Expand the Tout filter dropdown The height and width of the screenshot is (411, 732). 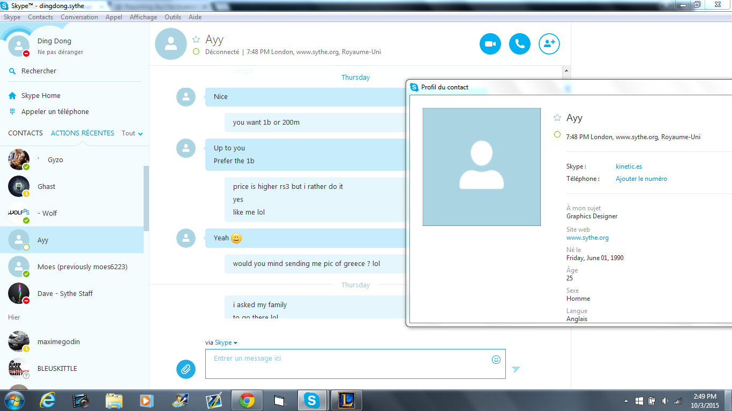pos(132,133)
